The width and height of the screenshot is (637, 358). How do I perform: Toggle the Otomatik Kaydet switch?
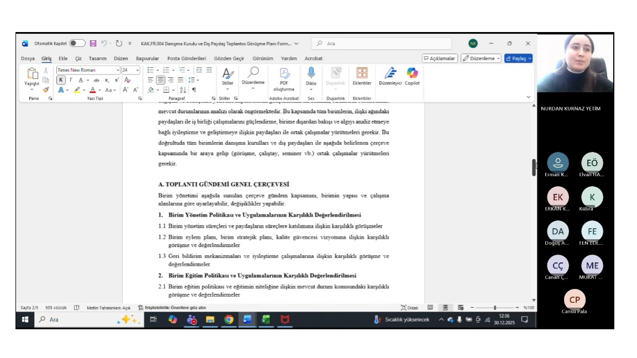click(x=77, y=44)
